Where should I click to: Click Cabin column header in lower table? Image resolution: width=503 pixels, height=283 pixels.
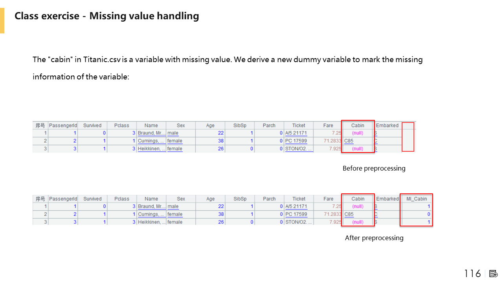click(358, 199)
